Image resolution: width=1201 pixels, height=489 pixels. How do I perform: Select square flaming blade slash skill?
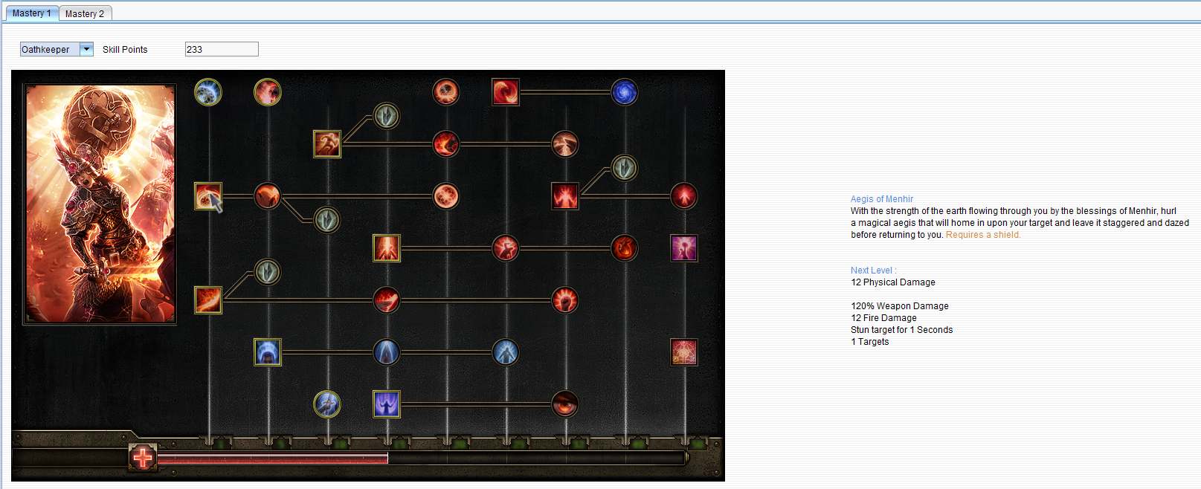[x=208, y=300]
